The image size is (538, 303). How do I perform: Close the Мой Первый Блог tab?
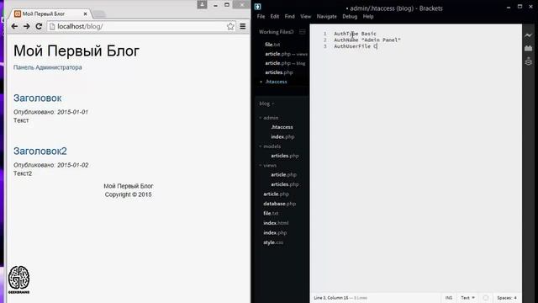[x=85, y=13]
